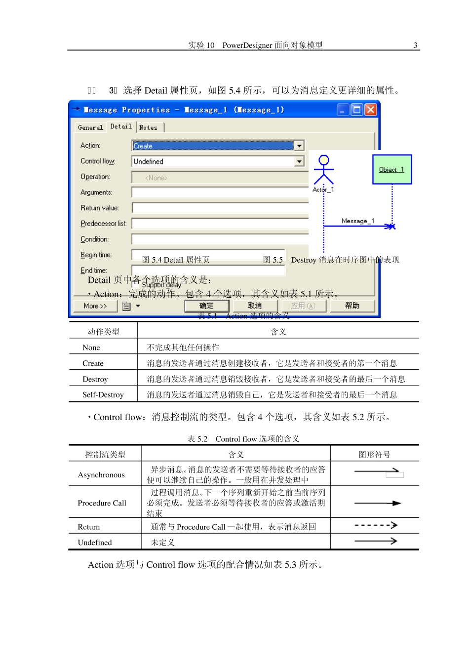The width and height of the screenshot is (469, 663).
Task: Expand the Control flow dropdown arrow
Action: point(299,161)
